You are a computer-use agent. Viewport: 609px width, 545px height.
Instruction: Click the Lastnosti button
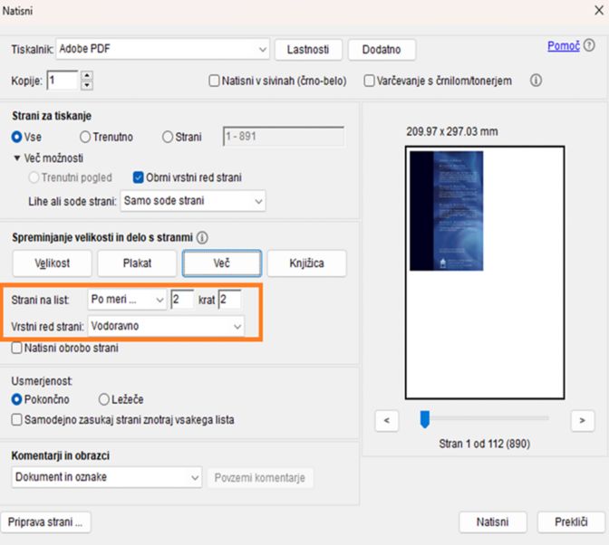308,50
